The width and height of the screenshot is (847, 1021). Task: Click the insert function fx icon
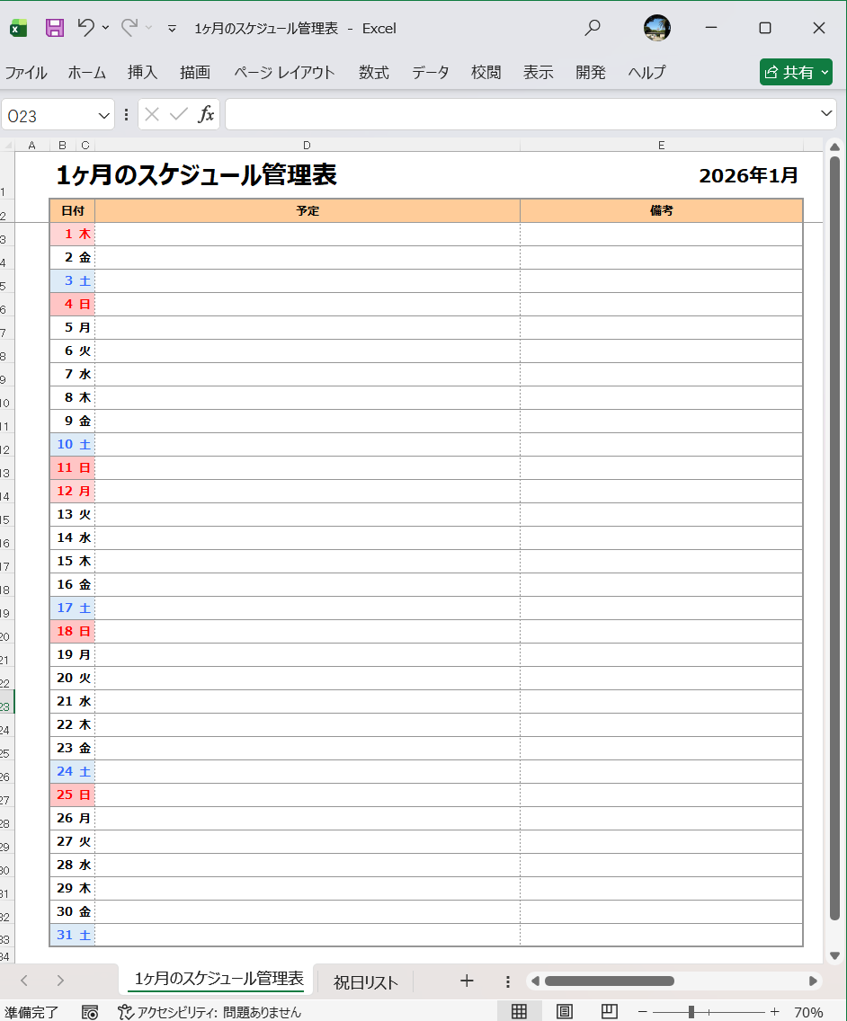point(206,114)
